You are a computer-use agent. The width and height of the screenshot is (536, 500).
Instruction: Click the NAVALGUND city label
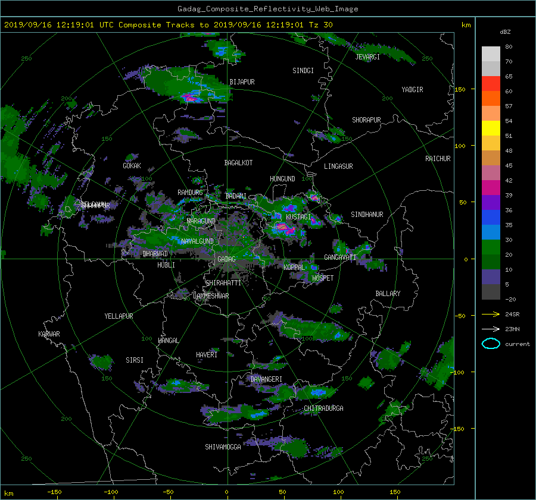[197, 241]
